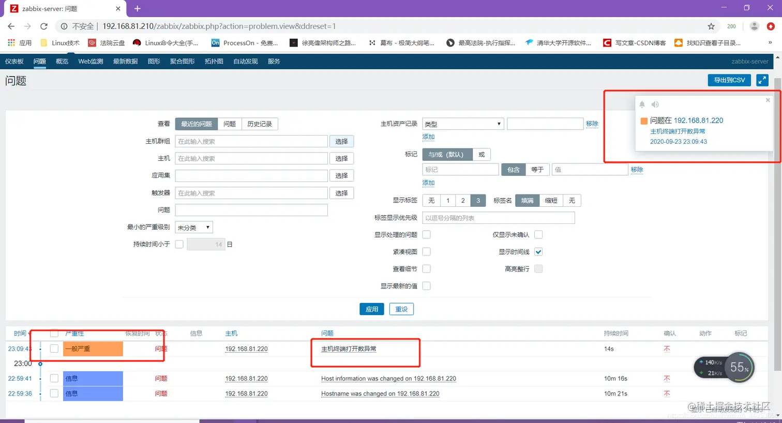782x423 pixels.
Task: Select the 23:09:43 problem row checkbox
Action: 54,349
